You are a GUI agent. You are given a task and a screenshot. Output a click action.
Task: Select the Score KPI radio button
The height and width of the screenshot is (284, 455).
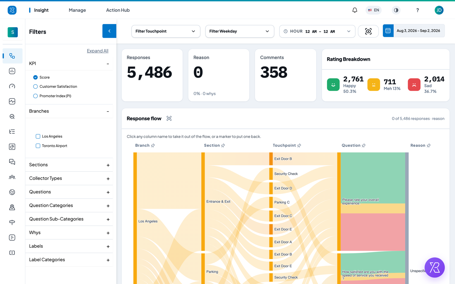pyautogui.click(x=35, y=77)
